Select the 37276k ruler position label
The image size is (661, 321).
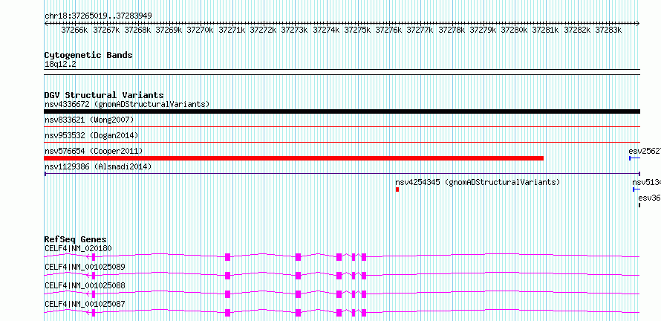(388, 30)
